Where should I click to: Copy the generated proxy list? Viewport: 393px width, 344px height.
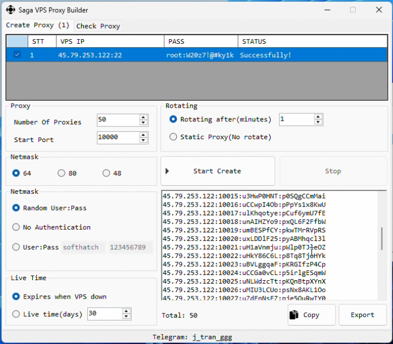tap(311, 315)
